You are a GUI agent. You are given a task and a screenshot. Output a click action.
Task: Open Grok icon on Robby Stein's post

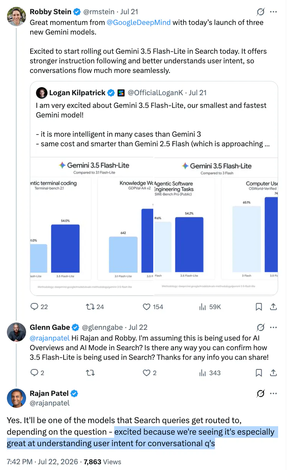260,12
